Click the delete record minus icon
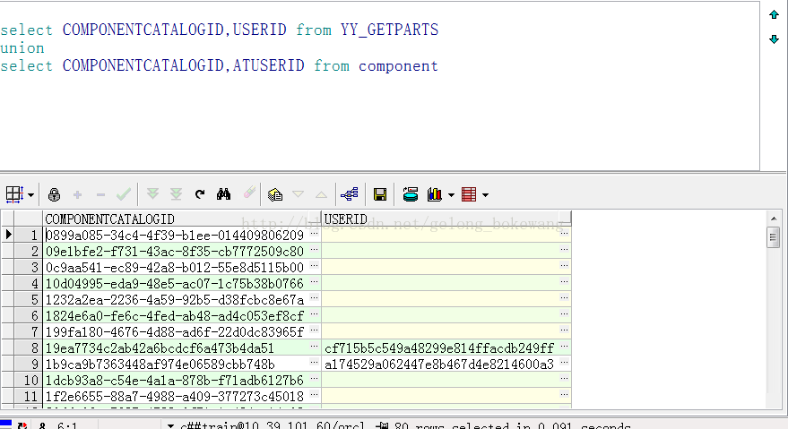This screenshot has width=788, height=429. pyautogui.click(x=100, y=194)
